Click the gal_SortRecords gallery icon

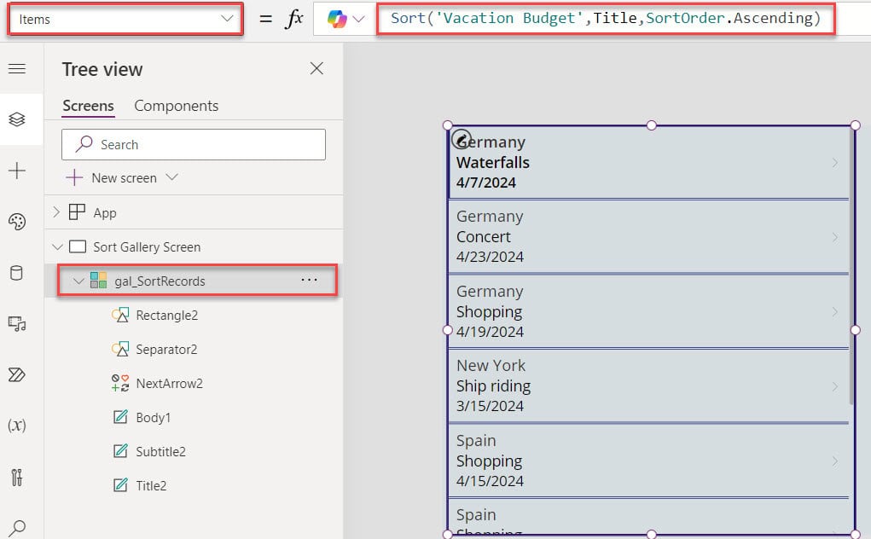pos(98,281)
